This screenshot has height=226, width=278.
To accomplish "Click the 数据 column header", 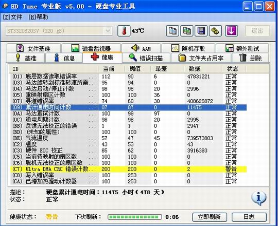I will click(203, 69).
